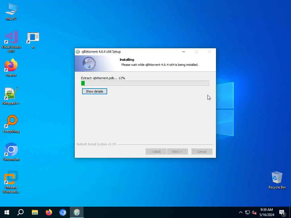Click "Extract: qbittorrent.pdb... 11%" status text
The height and width of the screenshot is (218, 291).
click(103, 78)
